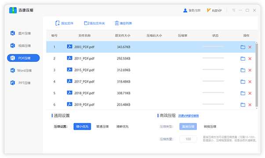
Task: Remove 2018_PDF.pdf from the list
Action: [250, 93]
